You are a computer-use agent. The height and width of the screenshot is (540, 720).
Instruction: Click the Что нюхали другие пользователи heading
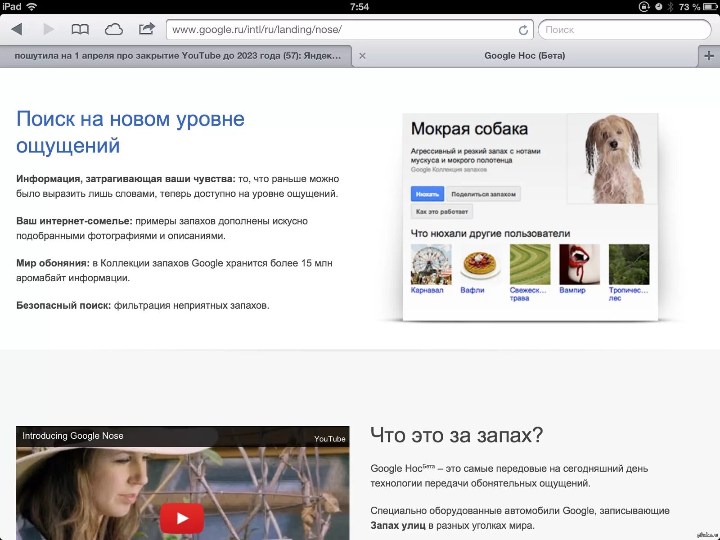tap(490, 234)
